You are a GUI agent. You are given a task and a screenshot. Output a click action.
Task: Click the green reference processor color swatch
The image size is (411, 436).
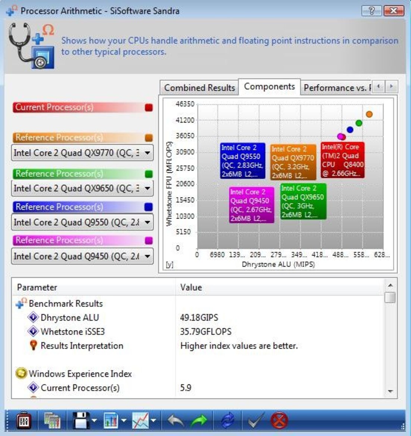149,174
